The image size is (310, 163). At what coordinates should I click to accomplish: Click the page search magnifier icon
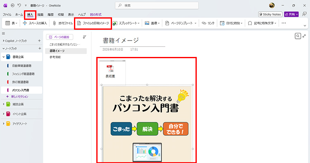click(x=298, y=36)
